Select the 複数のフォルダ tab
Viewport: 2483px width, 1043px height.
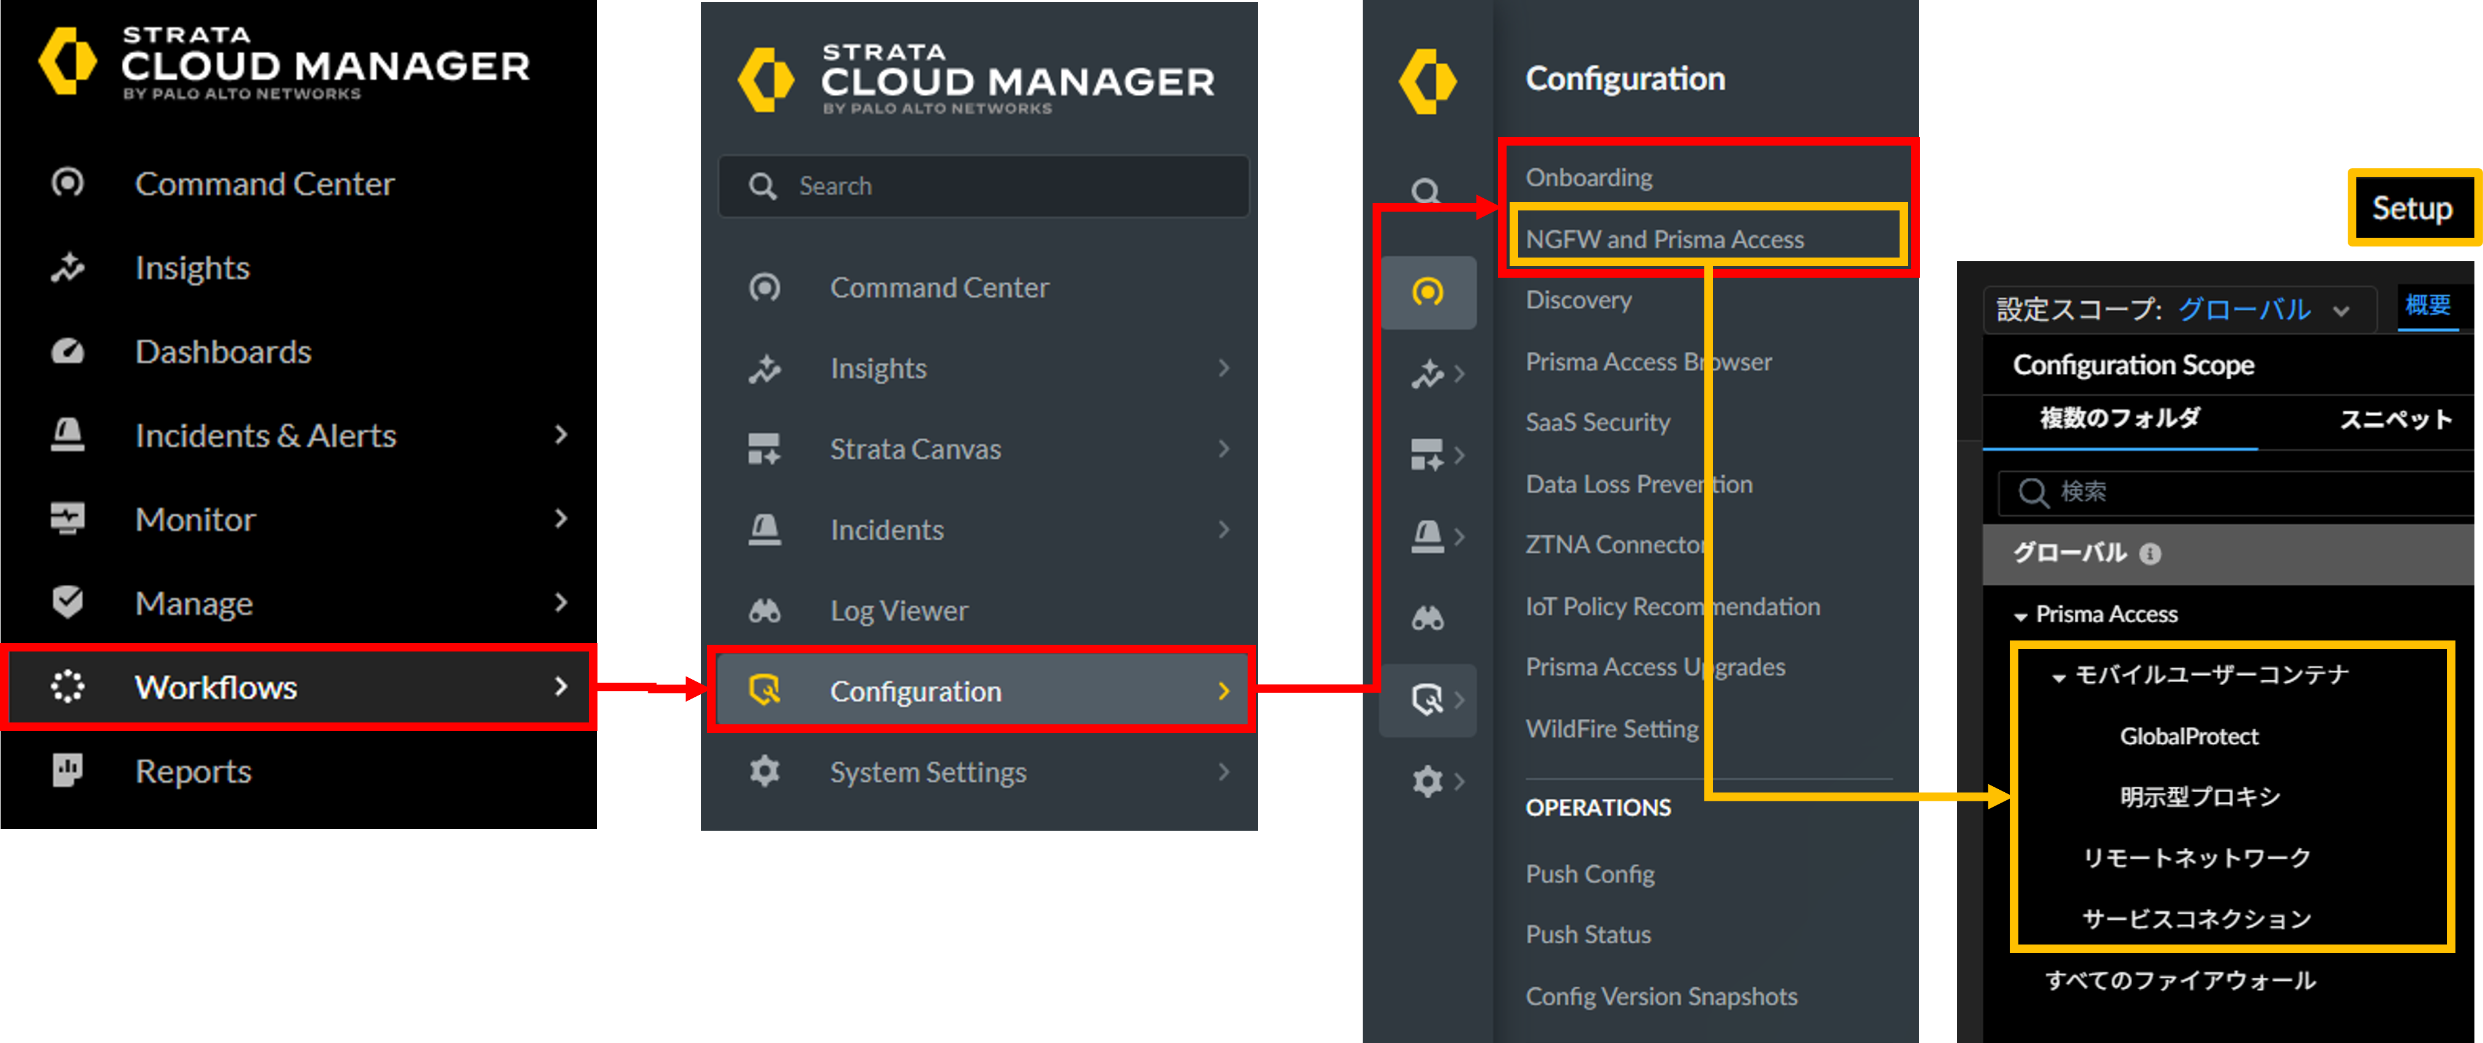pyautogui.click(x=2119, y=418)
